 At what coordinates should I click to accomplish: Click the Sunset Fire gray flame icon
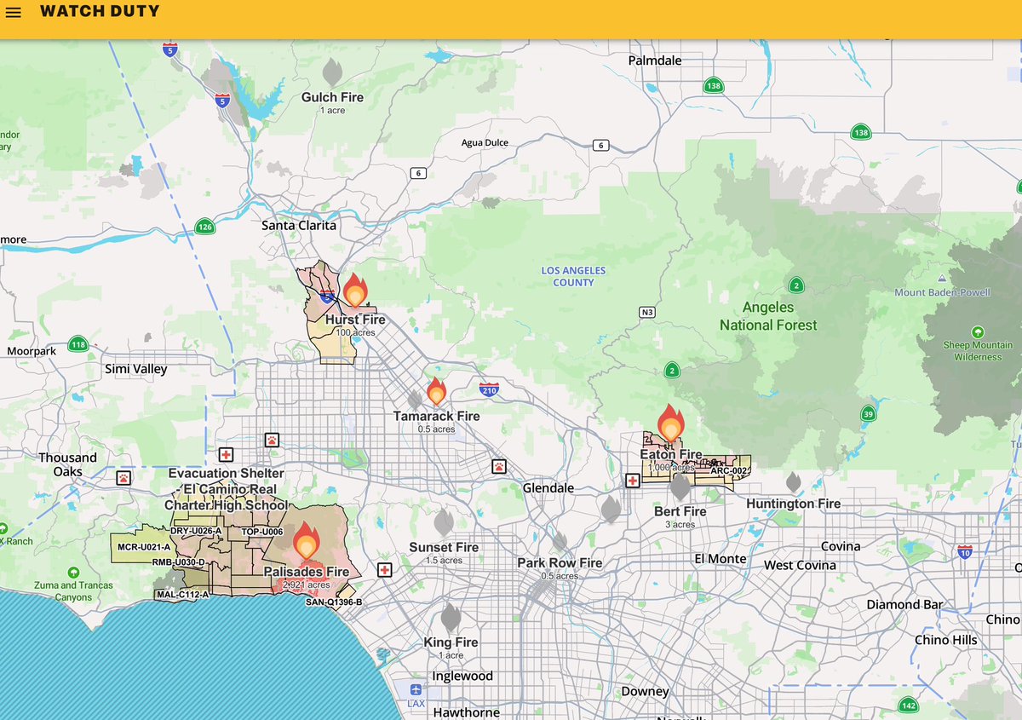point(444,523)
